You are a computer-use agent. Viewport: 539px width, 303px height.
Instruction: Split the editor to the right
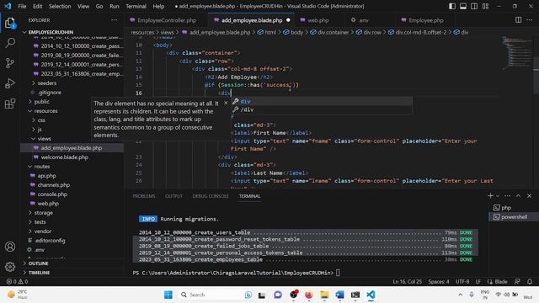[x=518, y=20]
